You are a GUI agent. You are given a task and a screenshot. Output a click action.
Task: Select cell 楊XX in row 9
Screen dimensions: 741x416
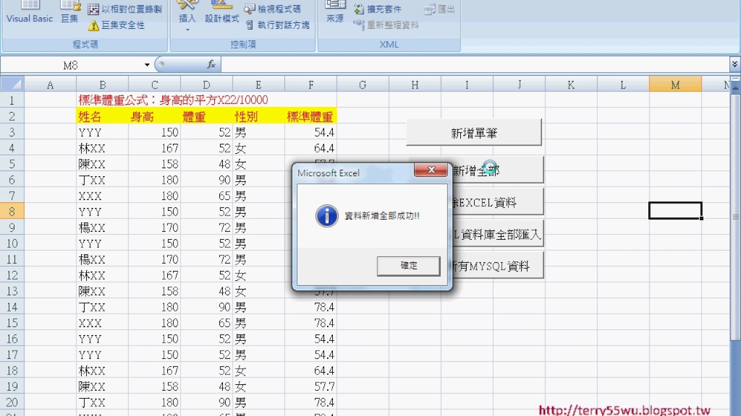[x=102, y=228]
